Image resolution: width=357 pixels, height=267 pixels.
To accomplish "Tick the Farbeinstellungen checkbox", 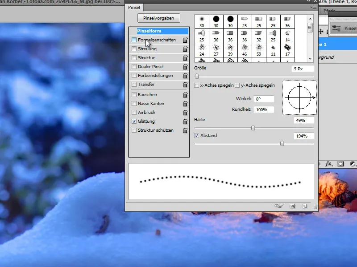I will [x=134, y=75].
